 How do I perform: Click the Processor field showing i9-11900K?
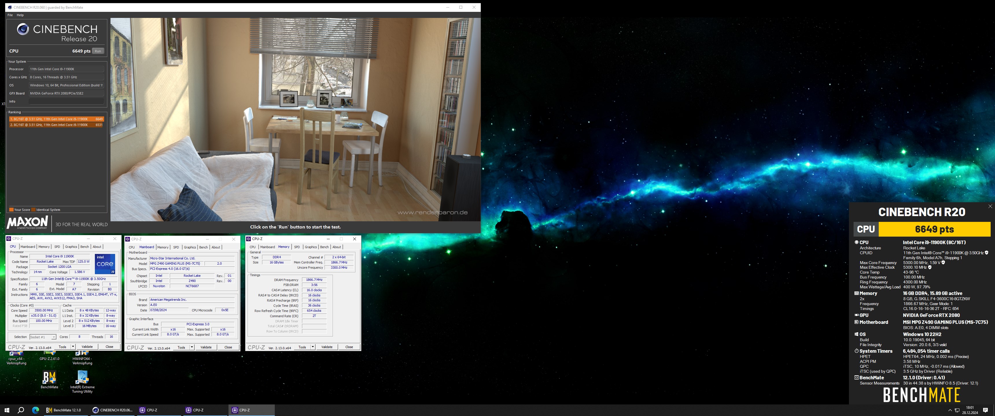click(66, 69)
